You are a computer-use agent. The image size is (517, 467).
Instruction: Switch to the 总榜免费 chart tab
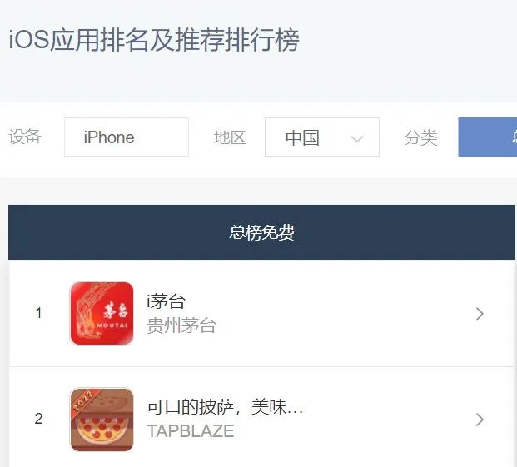[261, 232]
